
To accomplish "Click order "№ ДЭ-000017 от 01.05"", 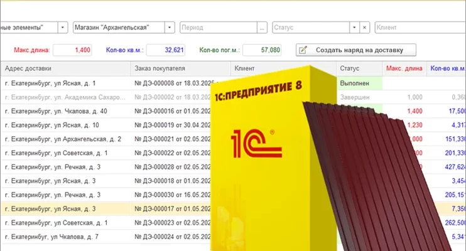I will (x=172, y=209).
